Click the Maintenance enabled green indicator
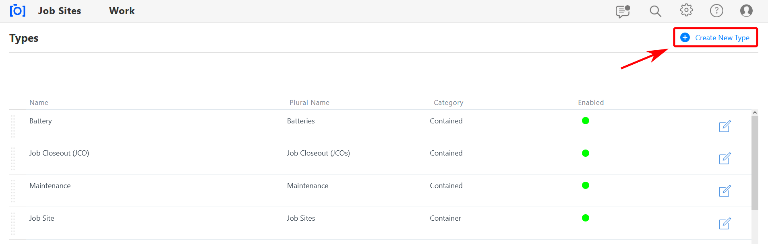The width and height of the screenshot is (768, 244). [586, 185]
